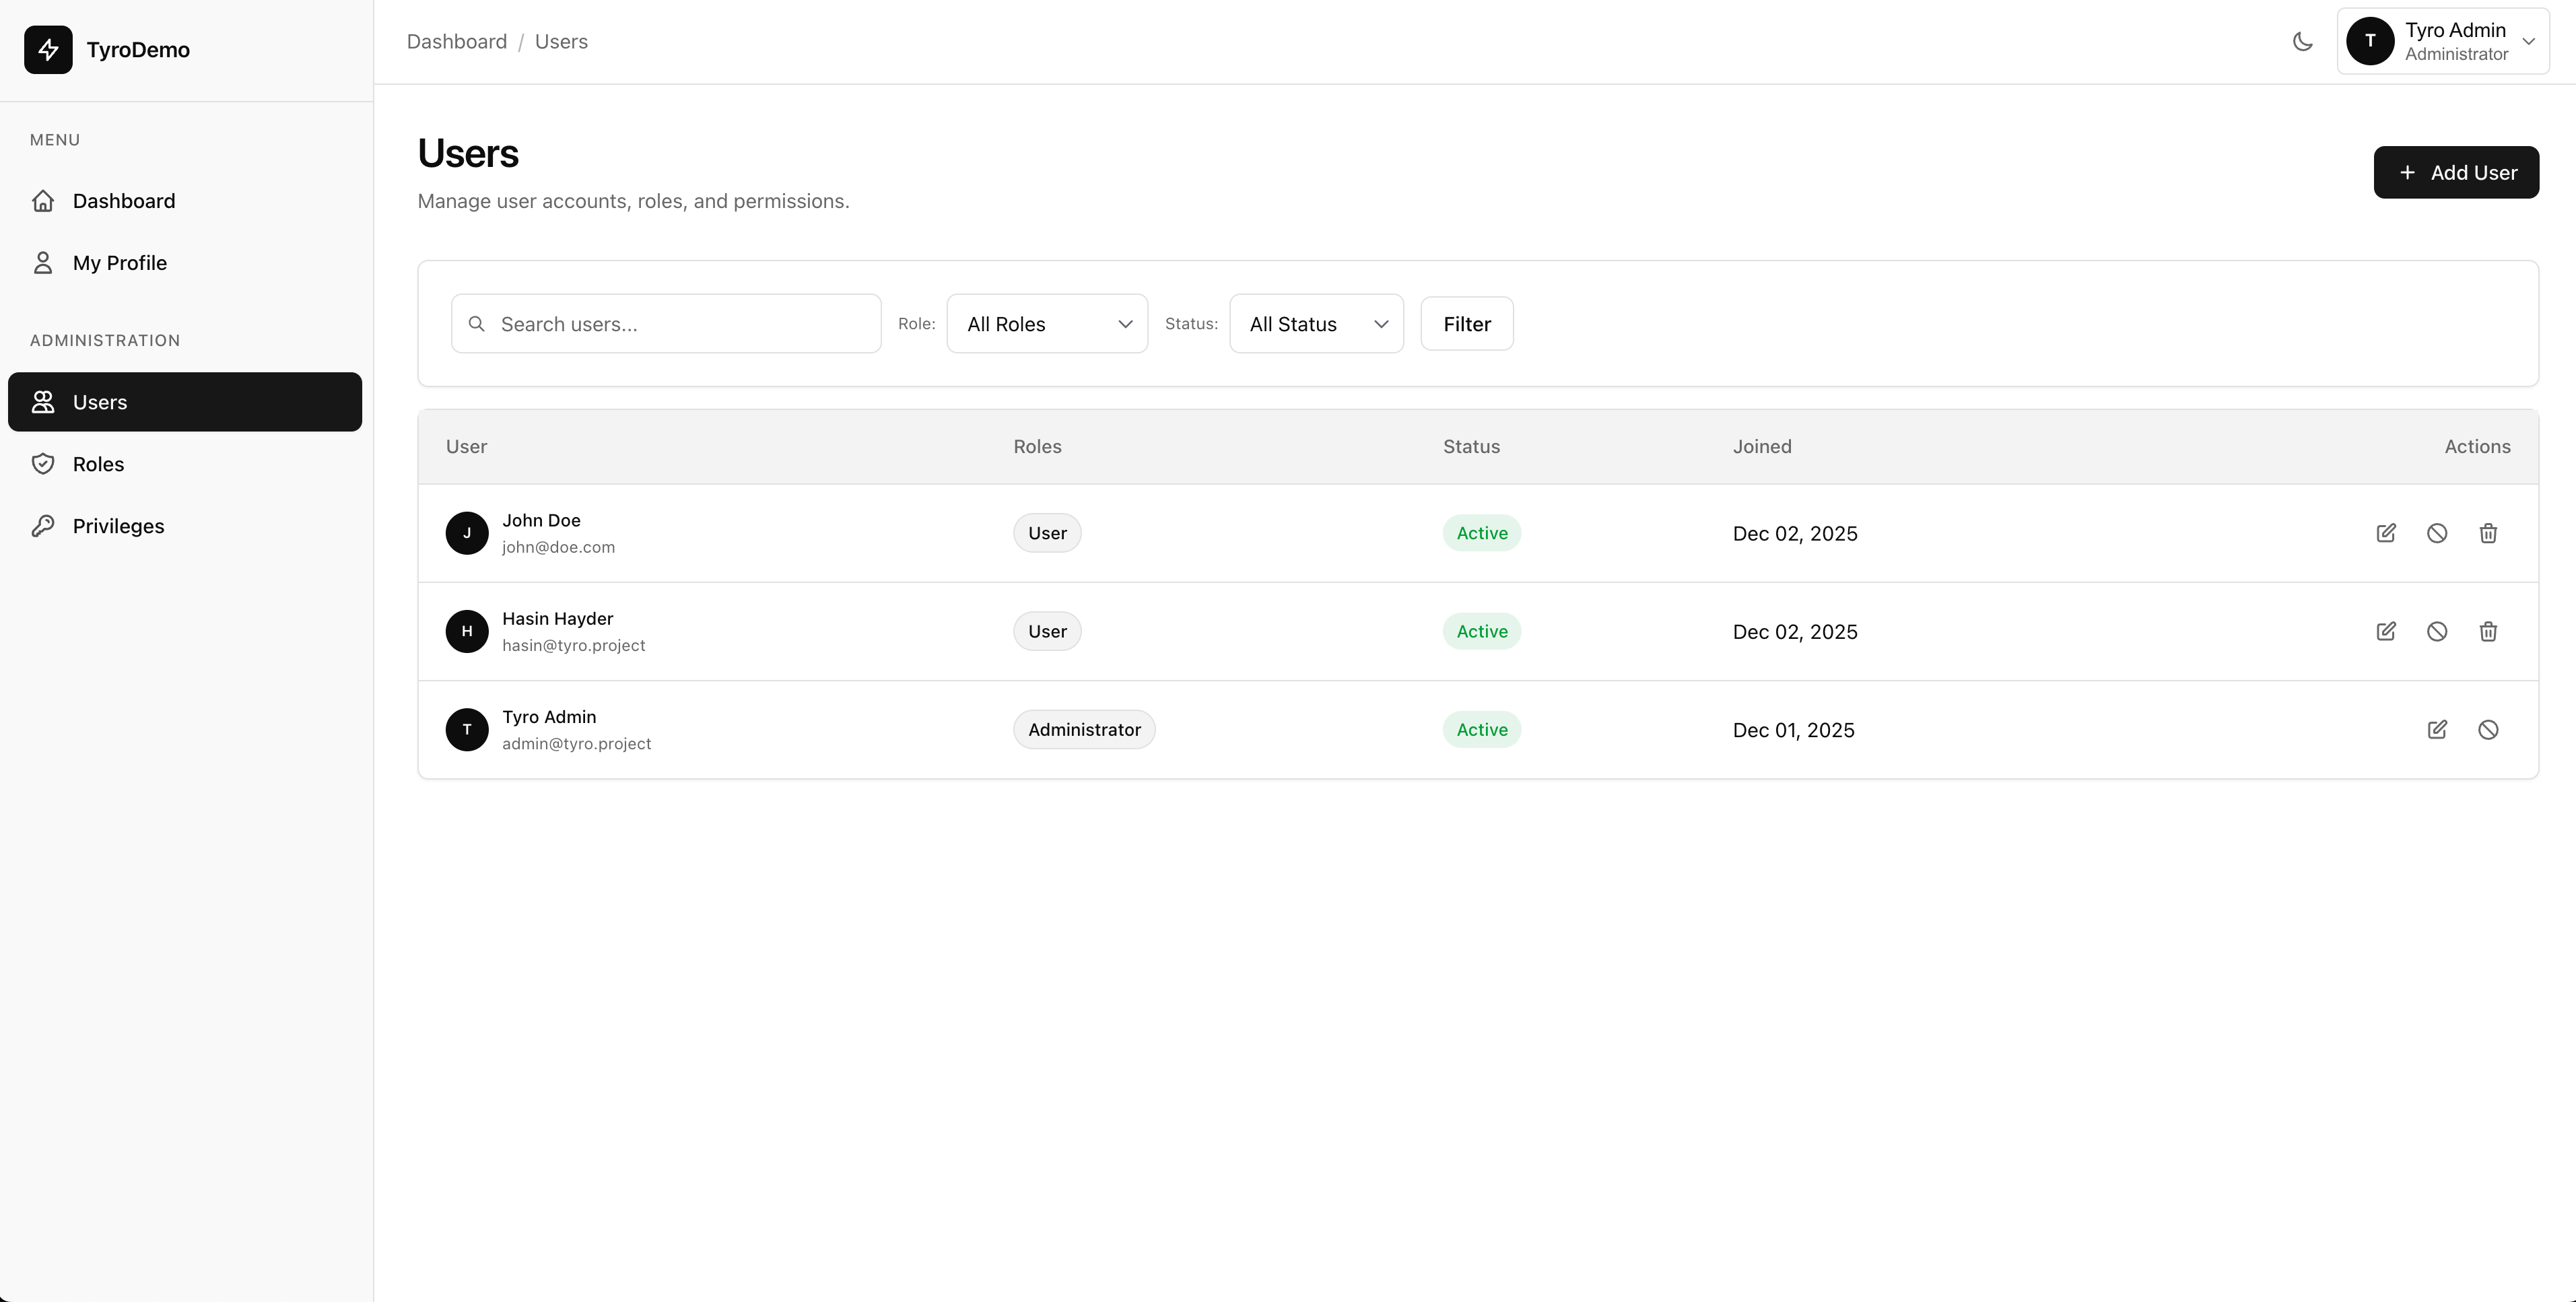The width and height of the screenshot is (2576, 1302).
Task: Go to Roles in the sidebar
Action: 98,464
